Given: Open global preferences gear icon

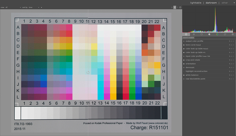Looking at the screenshot, I should point(180,7).
